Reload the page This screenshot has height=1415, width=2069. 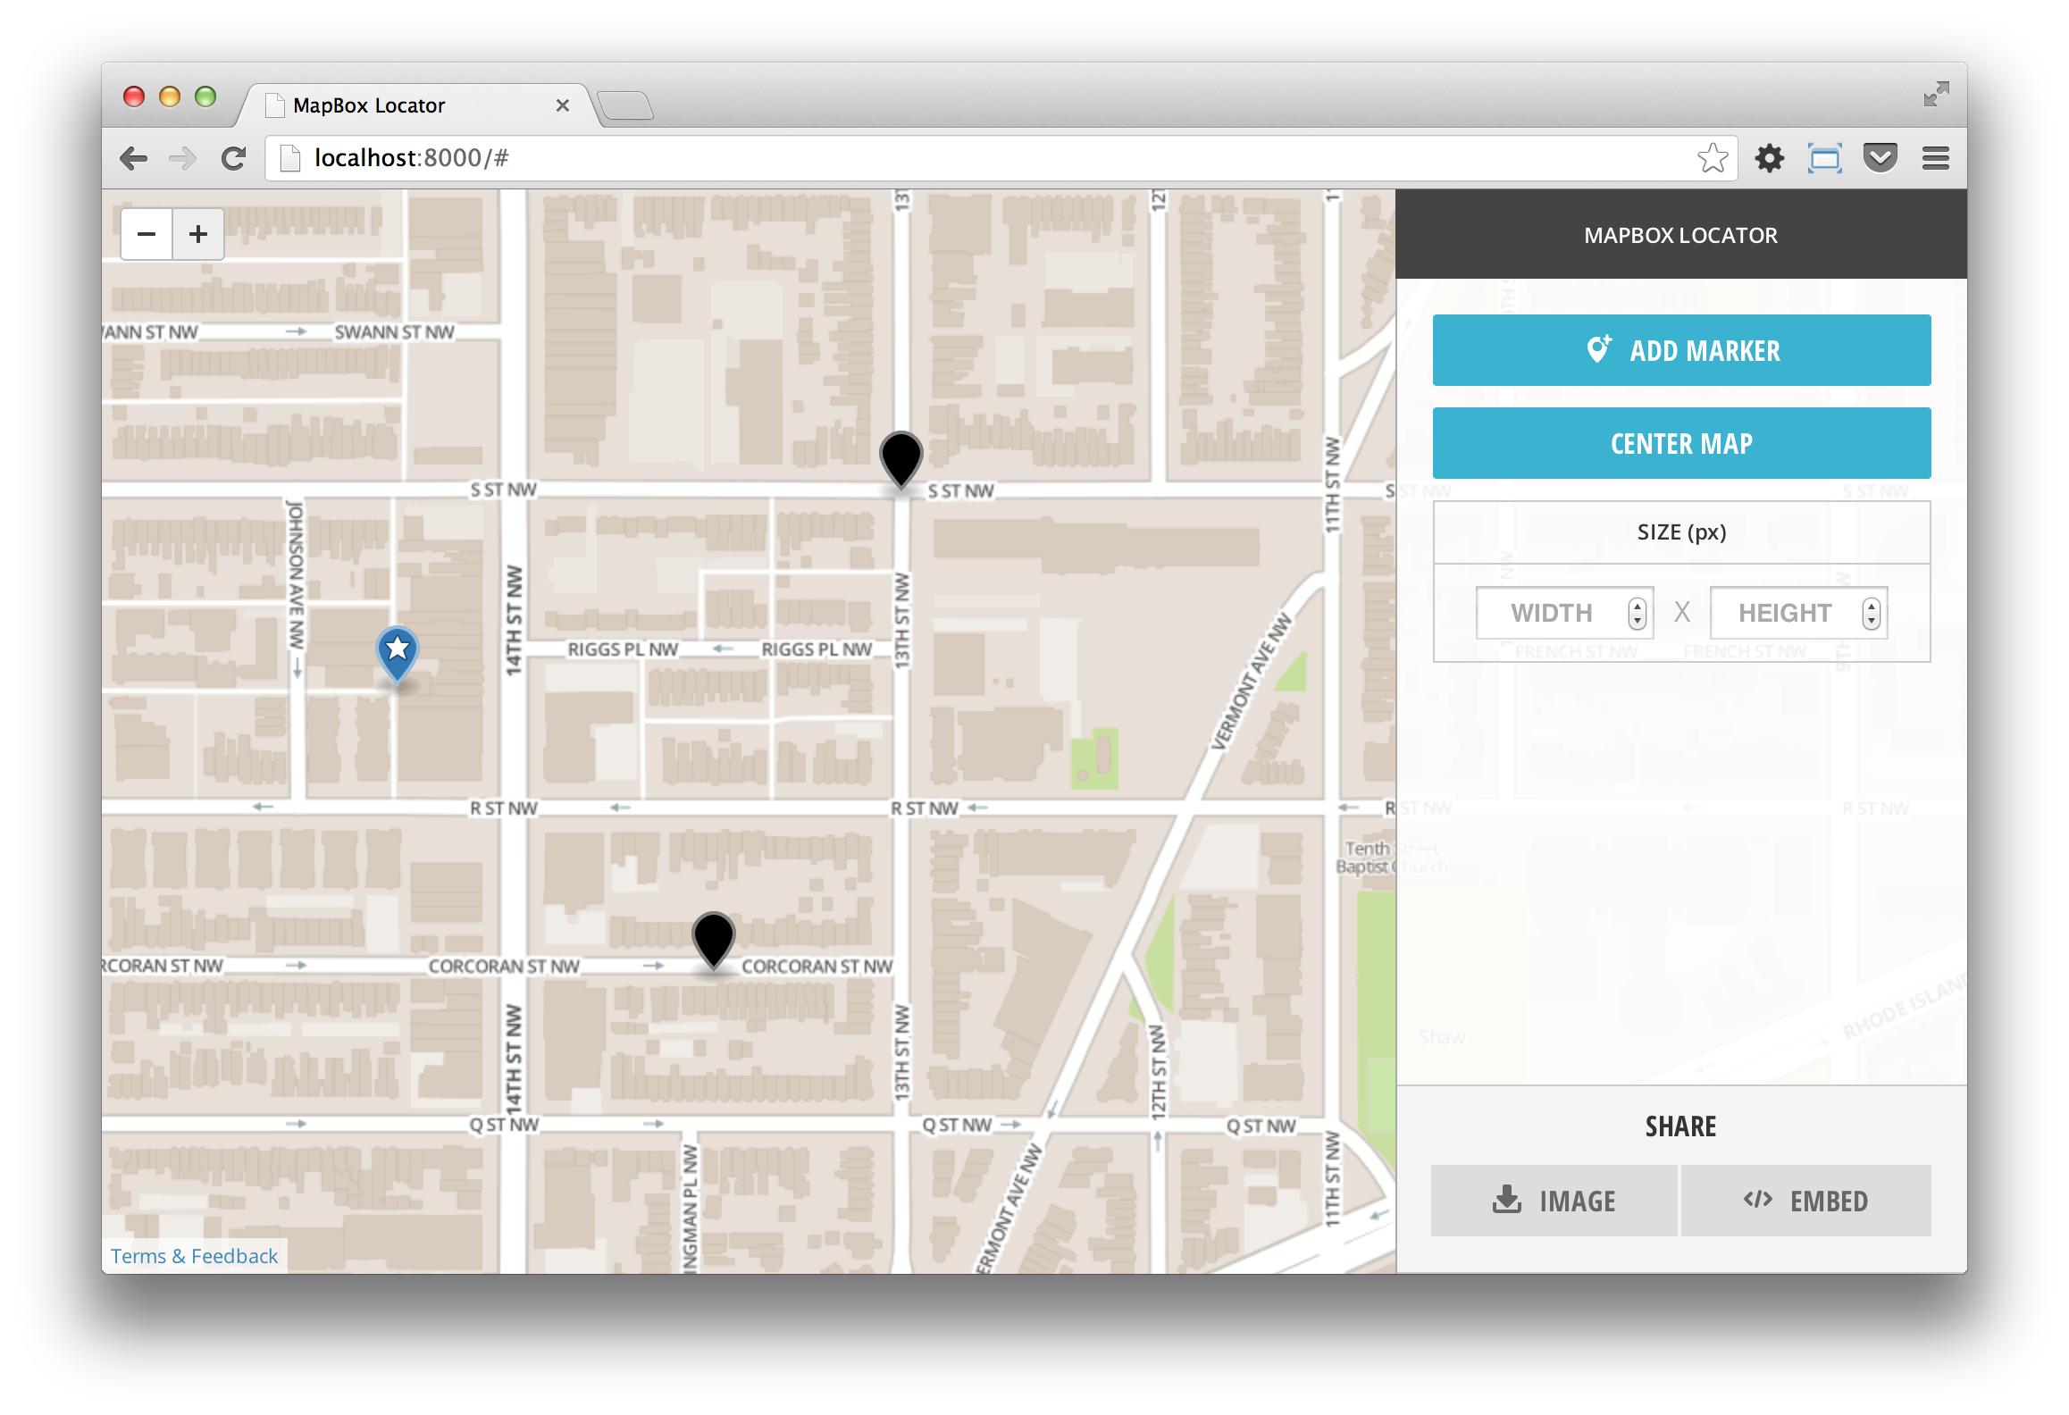pos(233,159)
